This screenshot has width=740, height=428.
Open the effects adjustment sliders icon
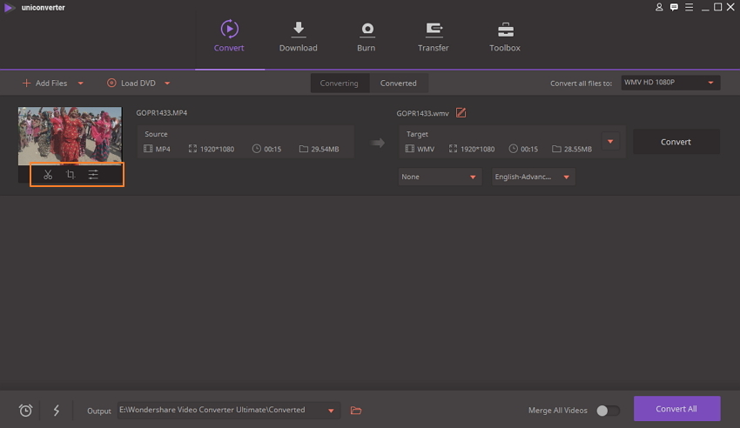pyautogui.click(x=93, y=175)
